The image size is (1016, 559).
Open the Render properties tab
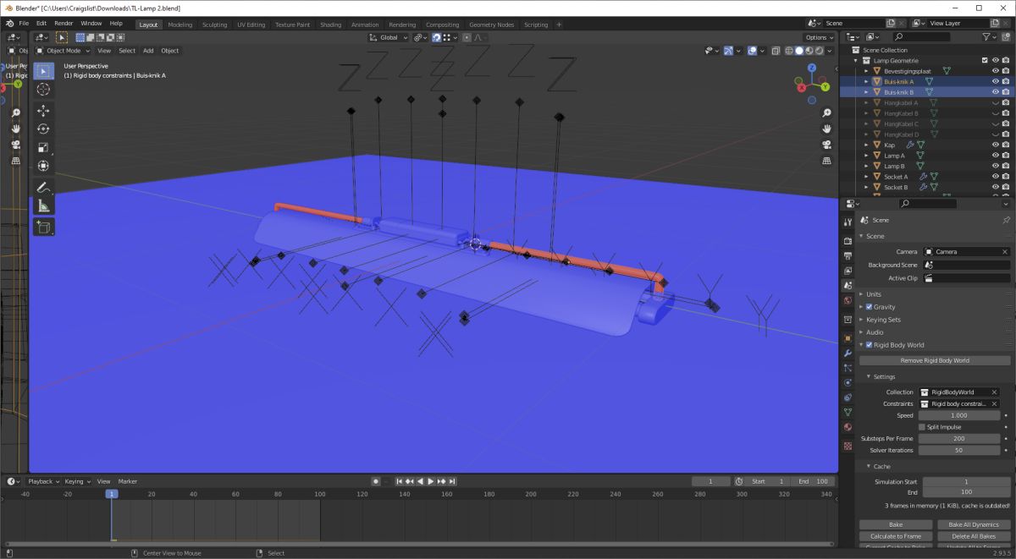click(x=848, y=241)
